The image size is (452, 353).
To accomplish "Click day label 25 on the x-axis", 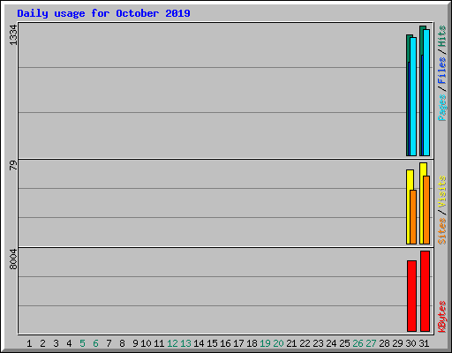I will coord(344,343).
